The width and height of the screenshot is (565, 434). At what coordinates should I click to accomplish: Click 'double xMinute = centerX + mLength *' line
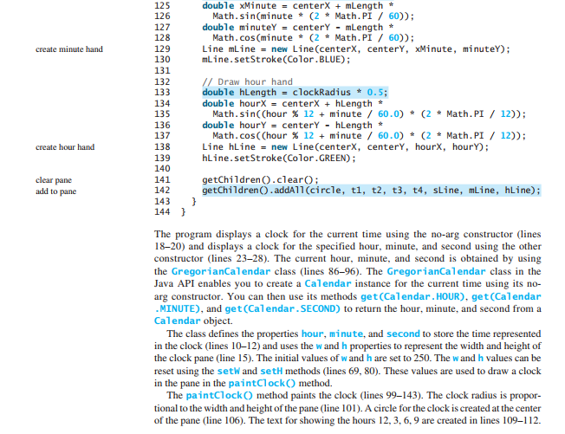click(297, 6)
